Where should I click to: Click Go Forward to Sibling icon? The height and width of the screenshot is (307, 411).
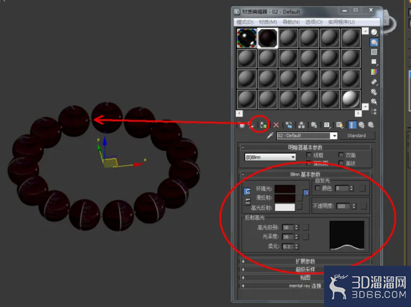point(371,125)
